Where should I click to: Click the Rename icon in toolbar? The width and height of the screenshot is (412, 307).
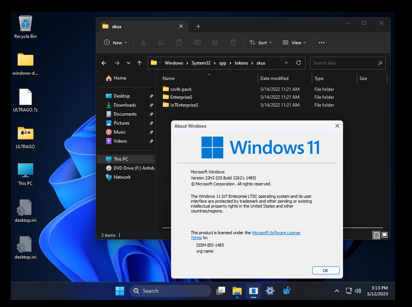pyautogui.click(x=197, y=43)
